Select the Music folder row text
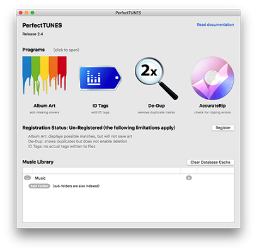This screenshot has width=257, height=252. (40, 178)
